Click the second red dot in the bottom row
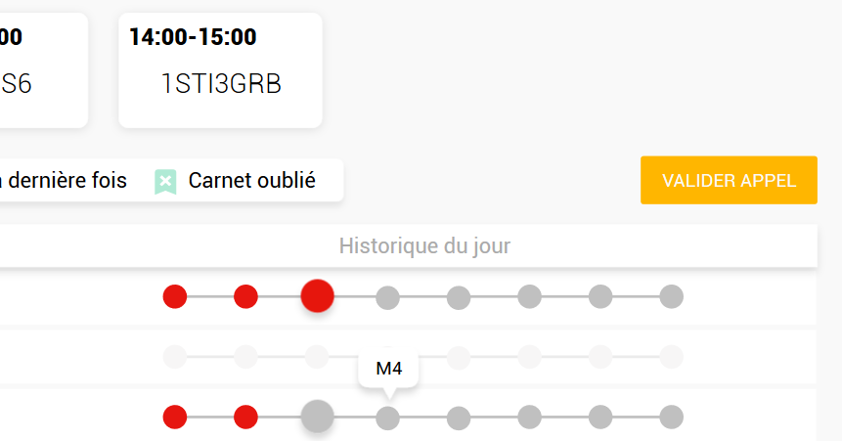Image resolution: width=842 pixels, height=441 pixels. (x=245, y=418)
